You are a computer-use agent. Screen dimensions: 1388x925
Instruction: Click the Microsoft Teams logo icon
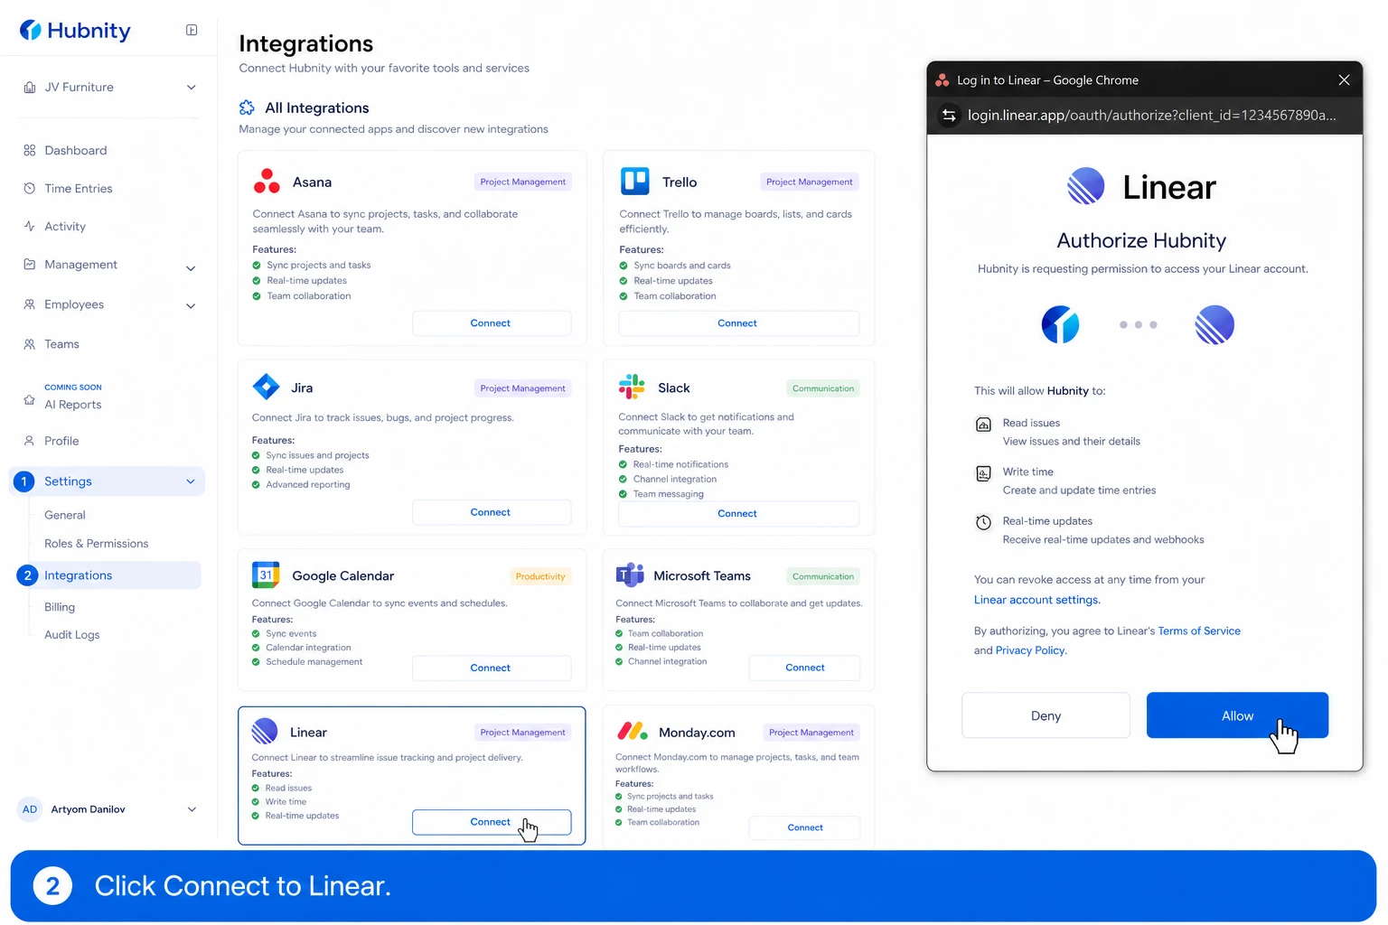[x=630, y=575]
